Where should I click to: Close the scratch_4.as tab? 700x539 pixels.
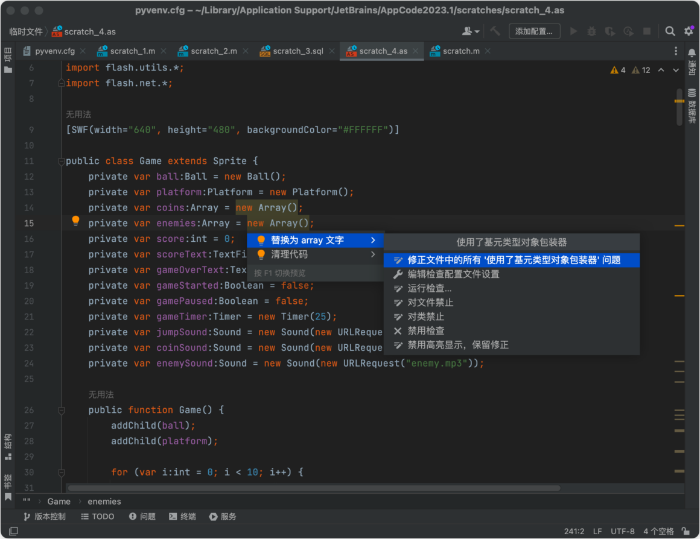[416, 51]
